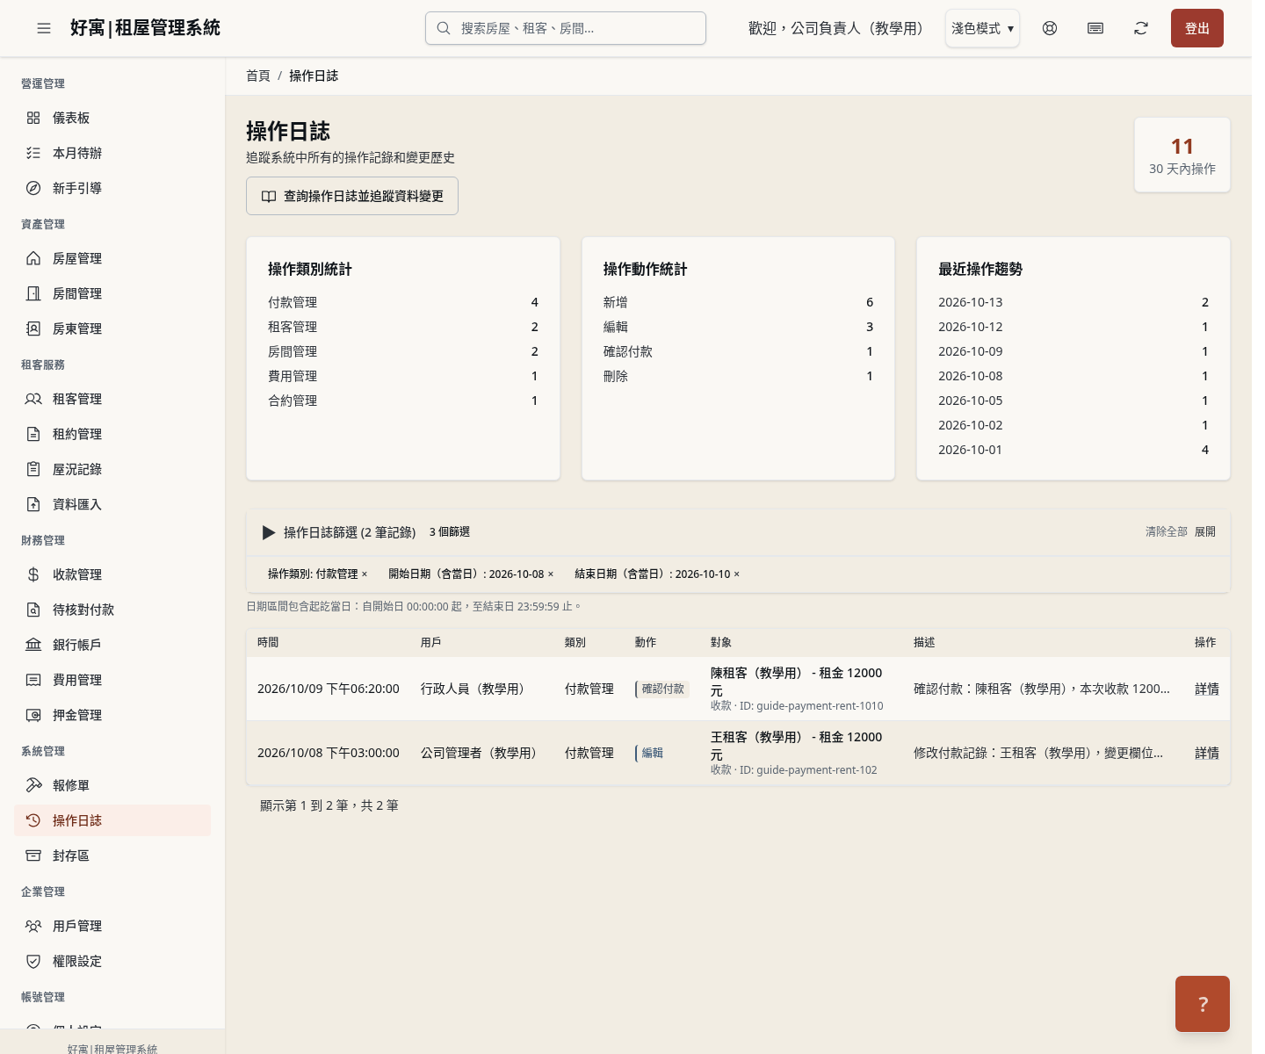Click the search box for 房屋、租客、房間

click(x=566, y=28)
